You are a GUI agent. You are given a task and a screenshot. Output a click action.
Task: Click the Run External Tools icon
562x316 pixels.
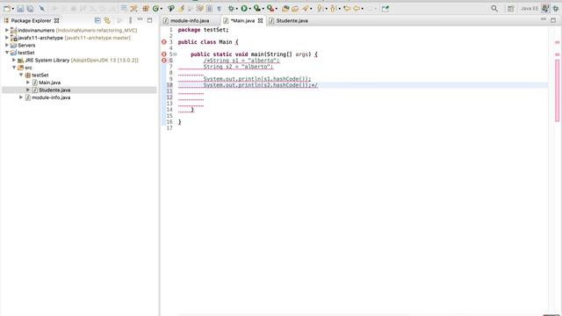coord(270,8)
